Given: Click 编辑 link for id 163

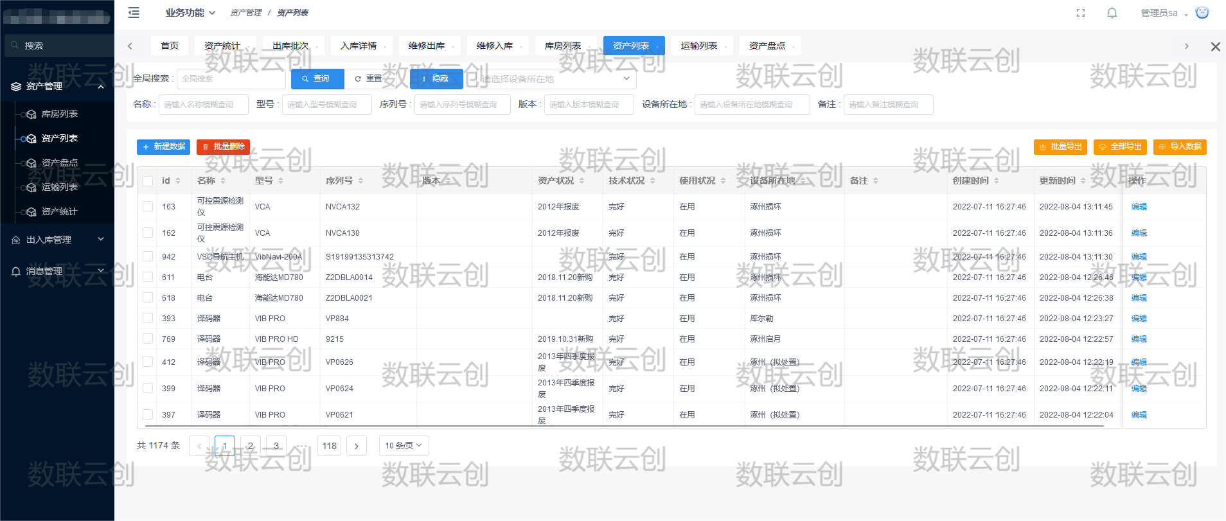Looking at the screenshot, I should coord(1139,207).
